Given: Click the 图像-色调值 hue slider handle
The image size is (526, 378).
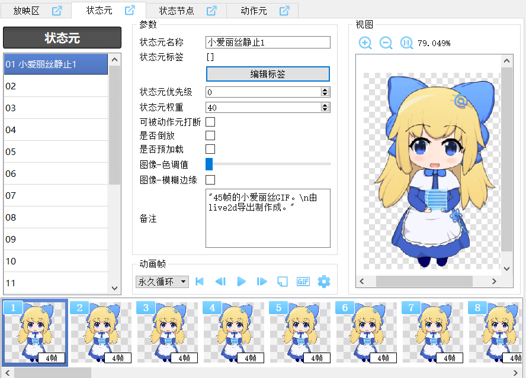Looking at the screenshot, I should tap(209, 164).
